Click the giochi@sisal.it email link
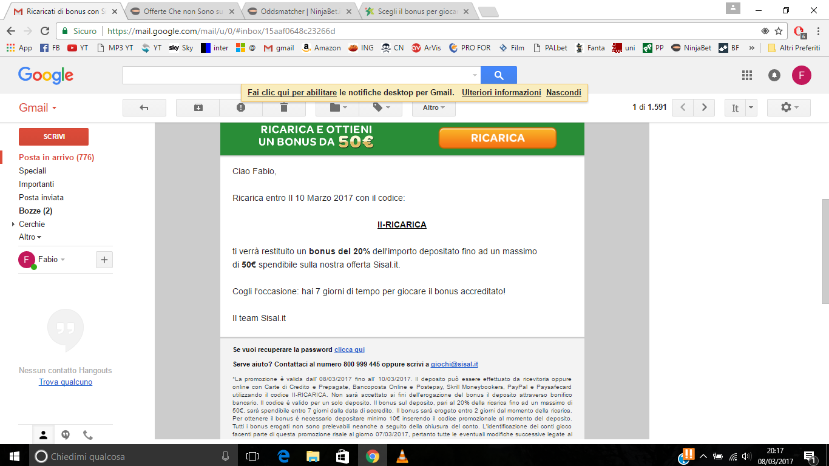Image resolution: width=829 pixels, height=466 pixels. coord(455,364)
